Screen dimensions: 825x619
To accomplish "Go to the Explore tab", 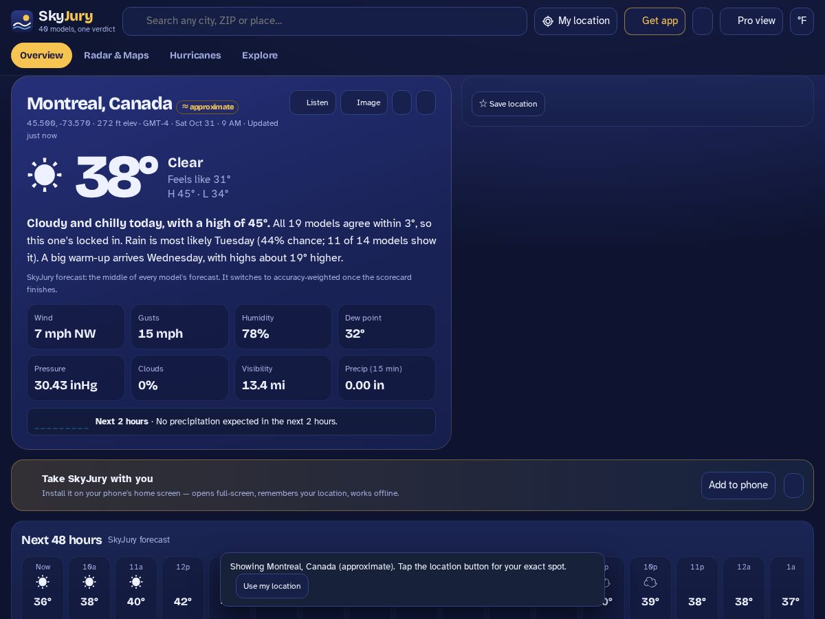I will 260,55.
